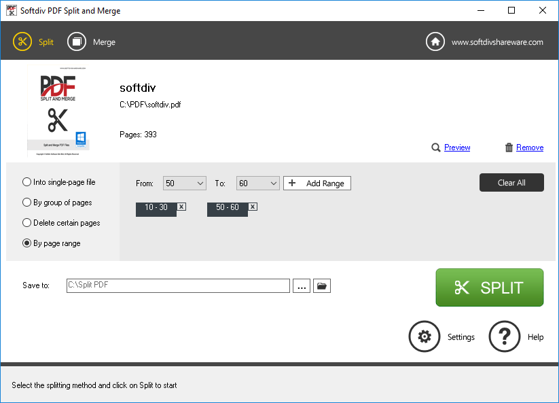Select By group of pages option
The width and height of the screenshot is (559, 403).
27,203
